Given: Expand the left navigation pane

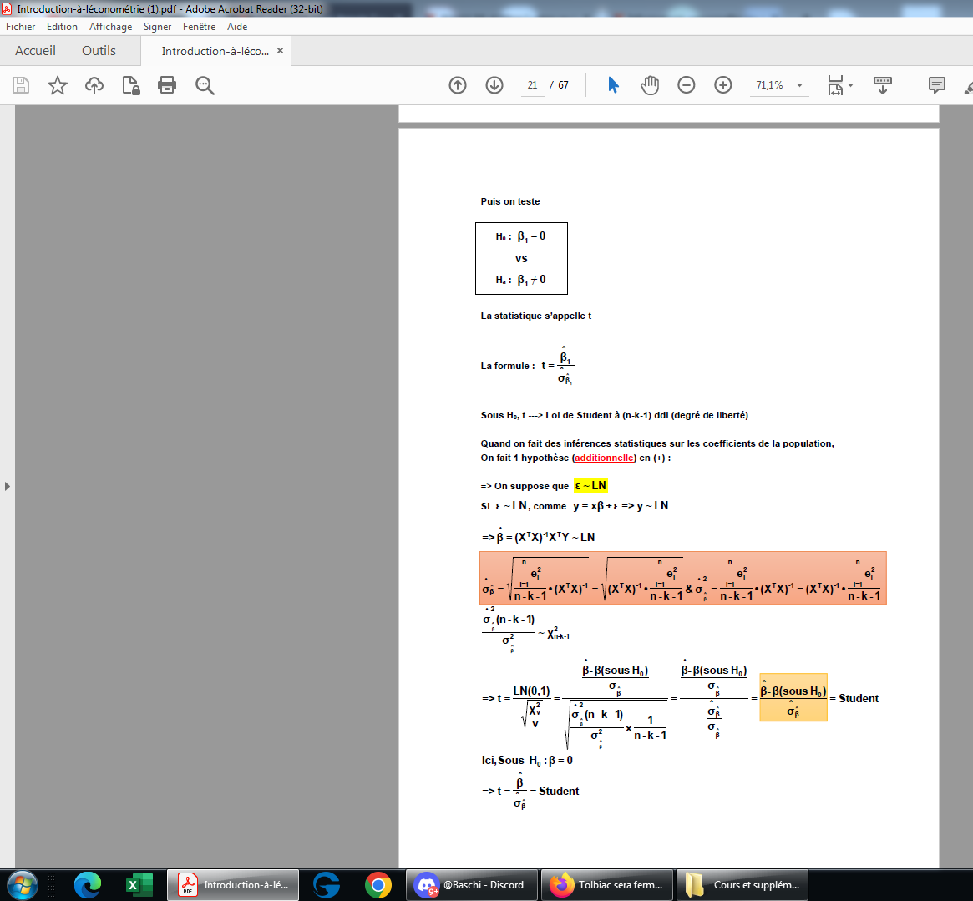Looking at the screenshot, I should point(8,486).
